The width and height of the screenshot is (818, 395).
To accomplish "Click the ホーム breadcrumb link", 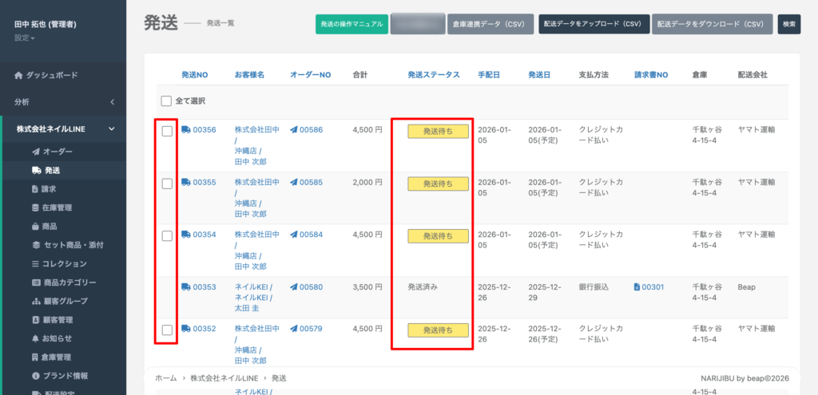I will click(x=165, y=377).
